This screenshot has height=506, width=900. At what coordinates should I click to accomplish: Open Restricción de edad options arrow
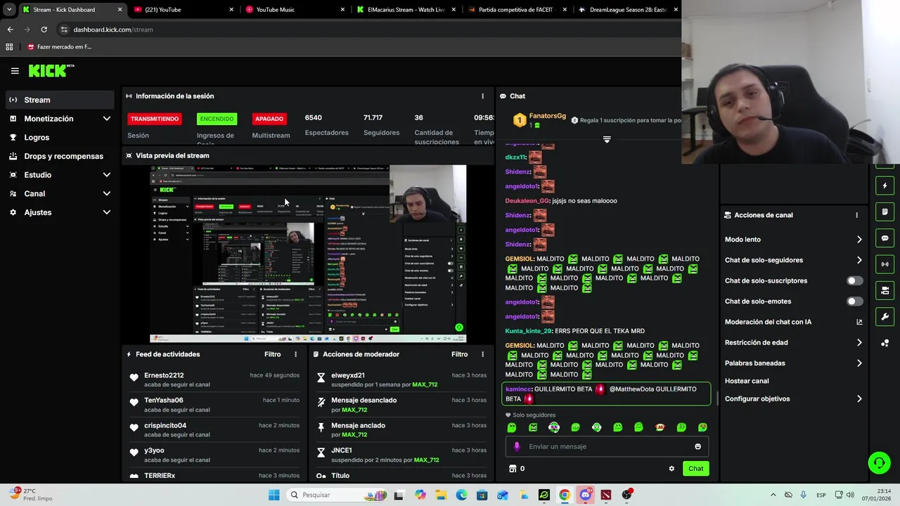point(859,343)
